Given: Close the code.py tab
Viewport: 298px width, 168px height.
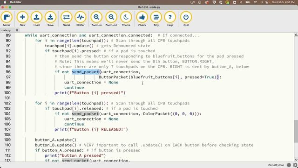Looking at the screenshot, I should [x=17, y=30].
